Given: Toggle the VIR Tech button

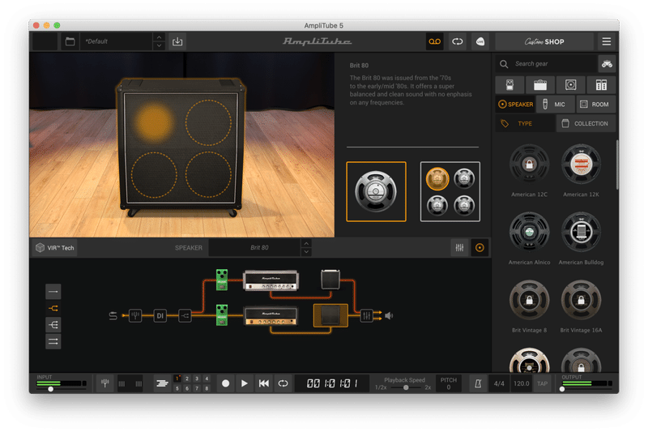Looking at the screenshot, I should coord(55,248).
